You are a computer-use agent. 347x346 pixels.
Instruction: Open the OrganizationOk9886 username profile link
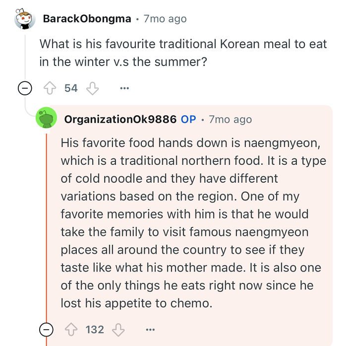coord(120,119)
